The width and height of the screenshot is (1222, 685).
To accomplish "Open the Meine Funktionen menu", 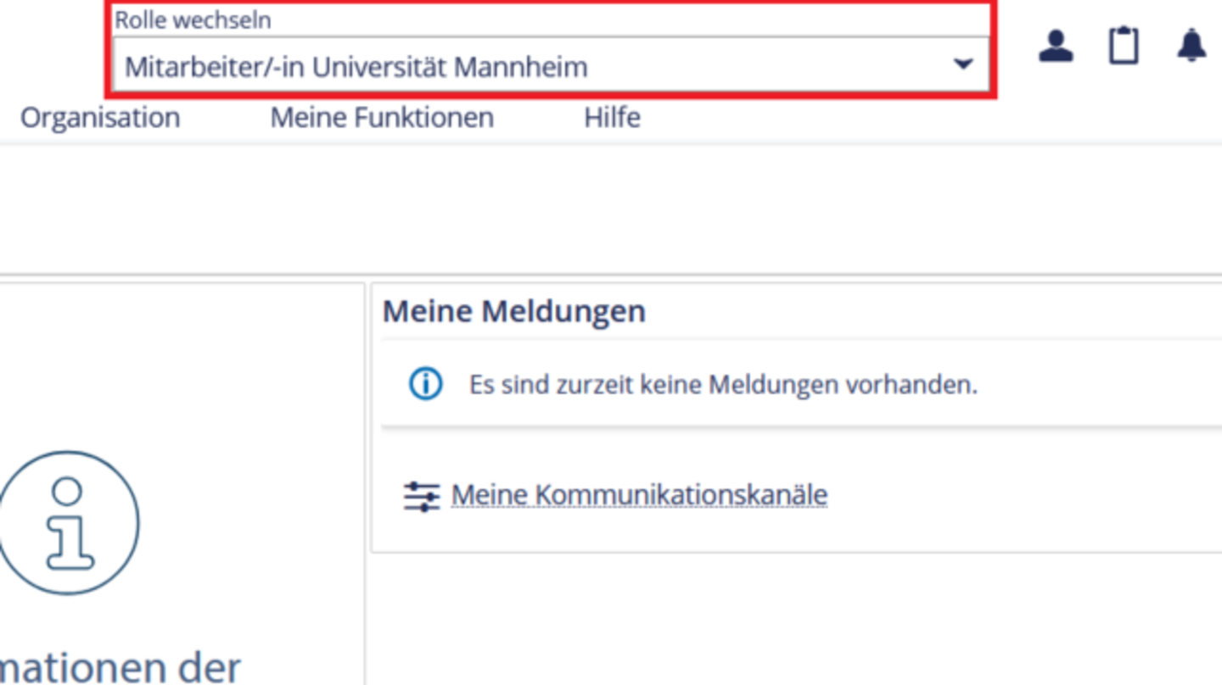I will (382, 117).
